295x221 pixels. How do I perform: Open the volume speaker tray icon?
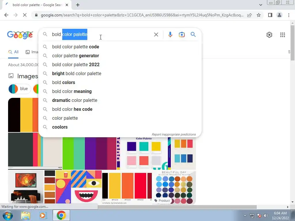point(266,216)
